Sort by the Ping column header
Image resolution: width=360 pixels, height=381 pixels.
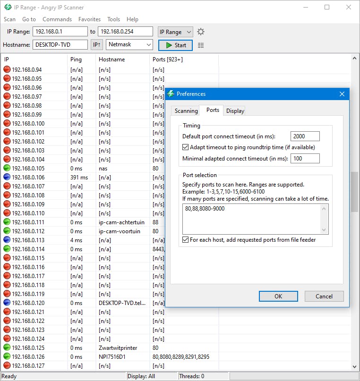[81, 59]
